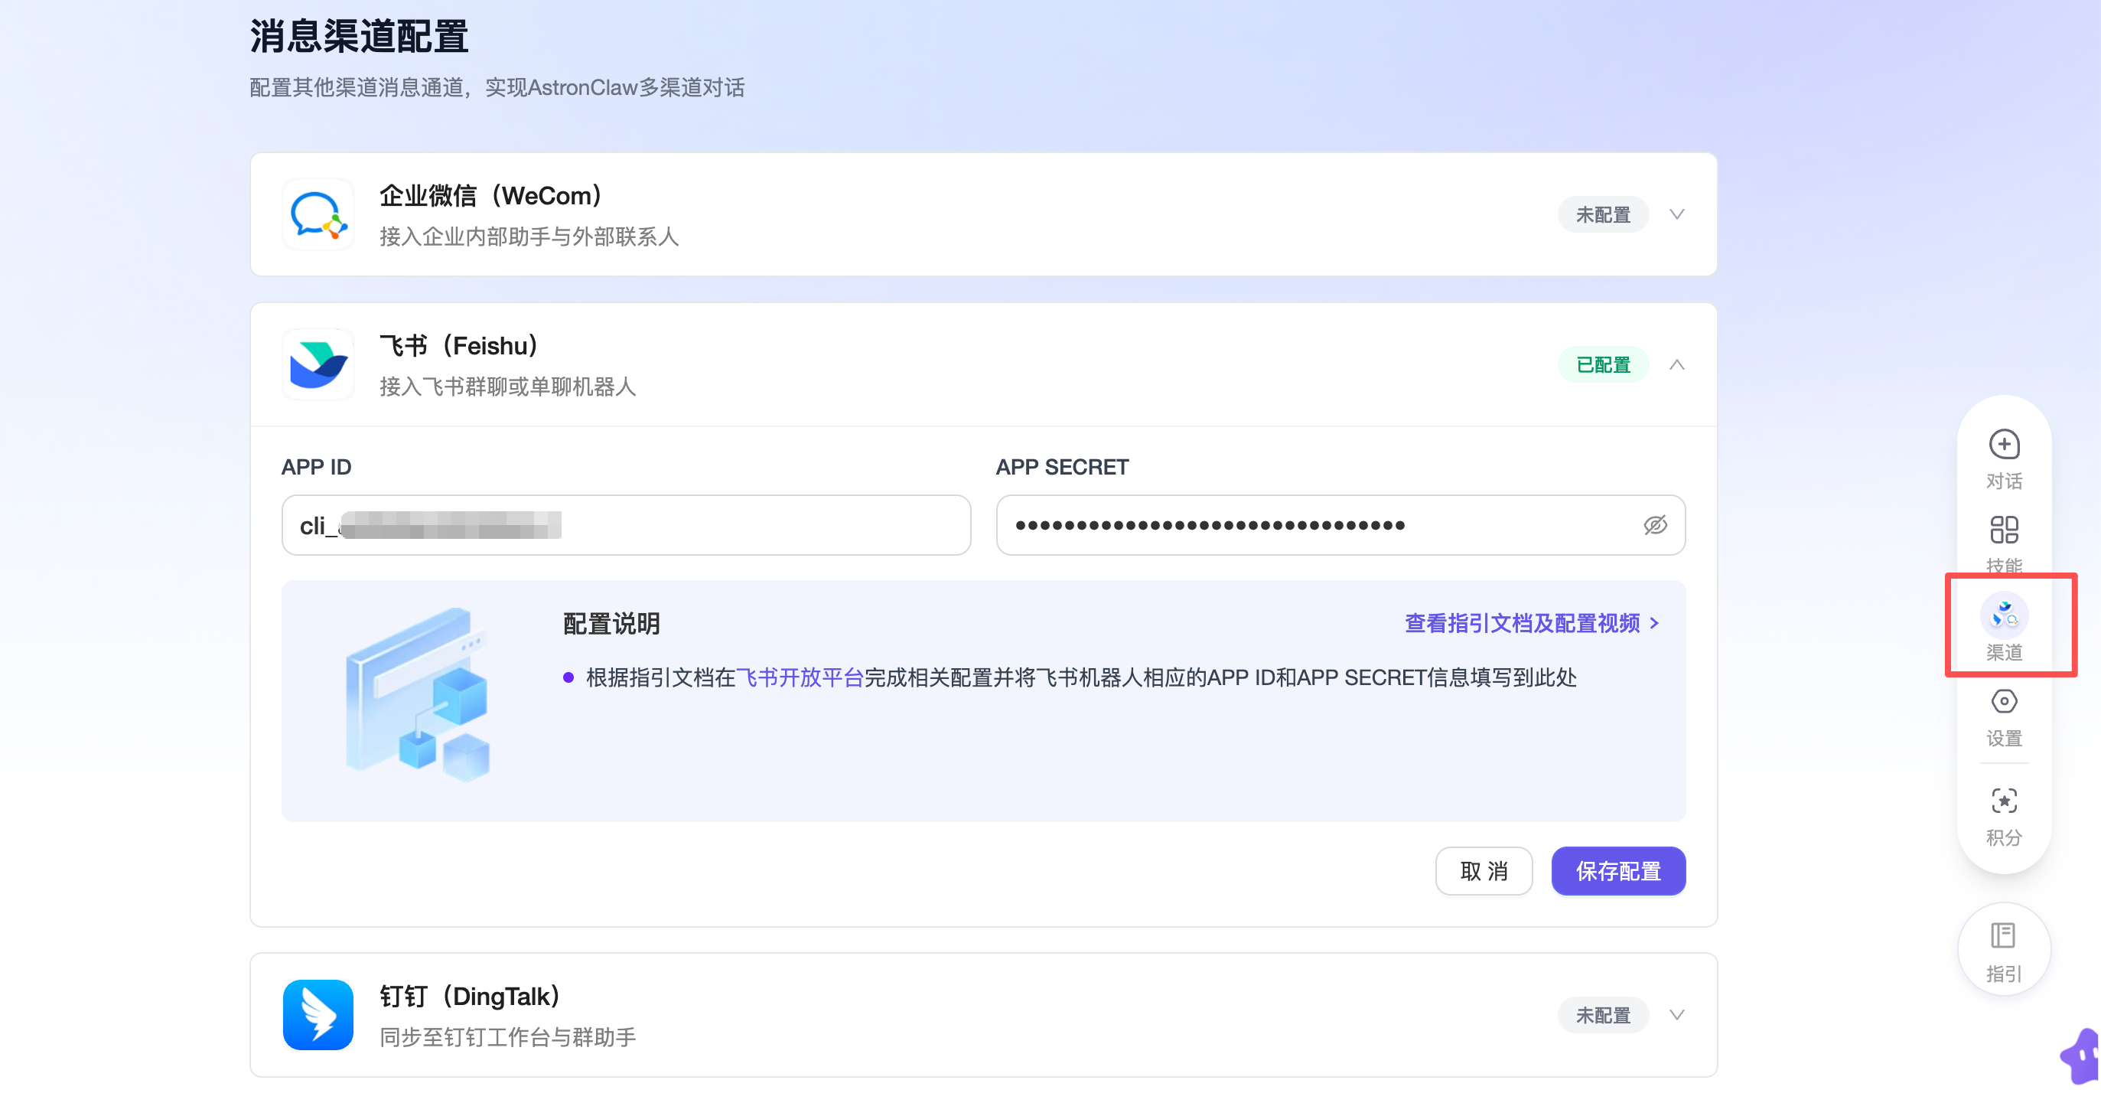This screenshot has width=2101, height=1116.
Task: Open the 飞书开放平台 hyperlink
Action: (x=800, y=677)
